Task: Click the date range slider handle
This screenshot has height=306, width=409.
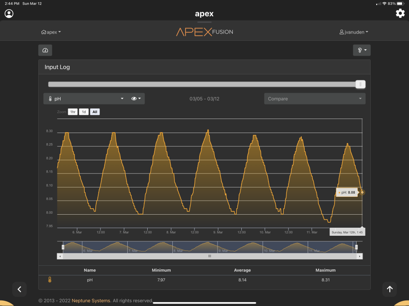Action: [360, 84]
